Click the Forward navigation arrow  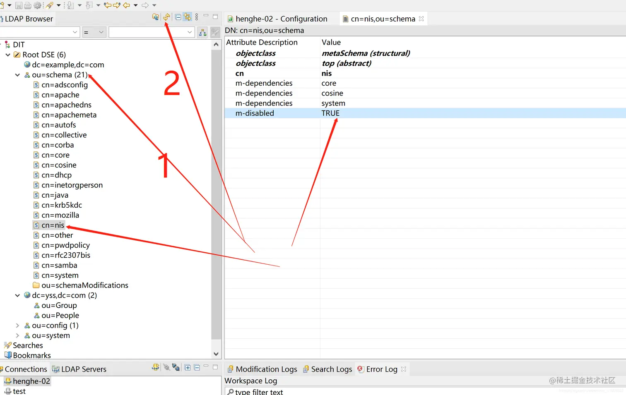145,5
